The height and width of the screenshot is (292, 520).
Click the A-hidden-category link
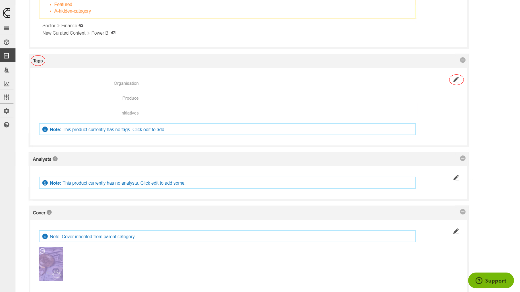(x=73, y=11)
